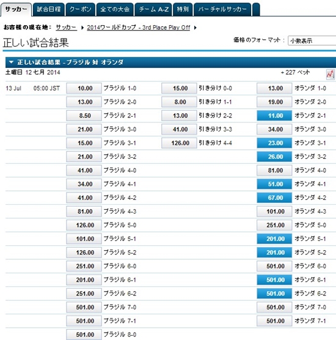Open the 価格のフォーマット dropdown

pos(312,40)
